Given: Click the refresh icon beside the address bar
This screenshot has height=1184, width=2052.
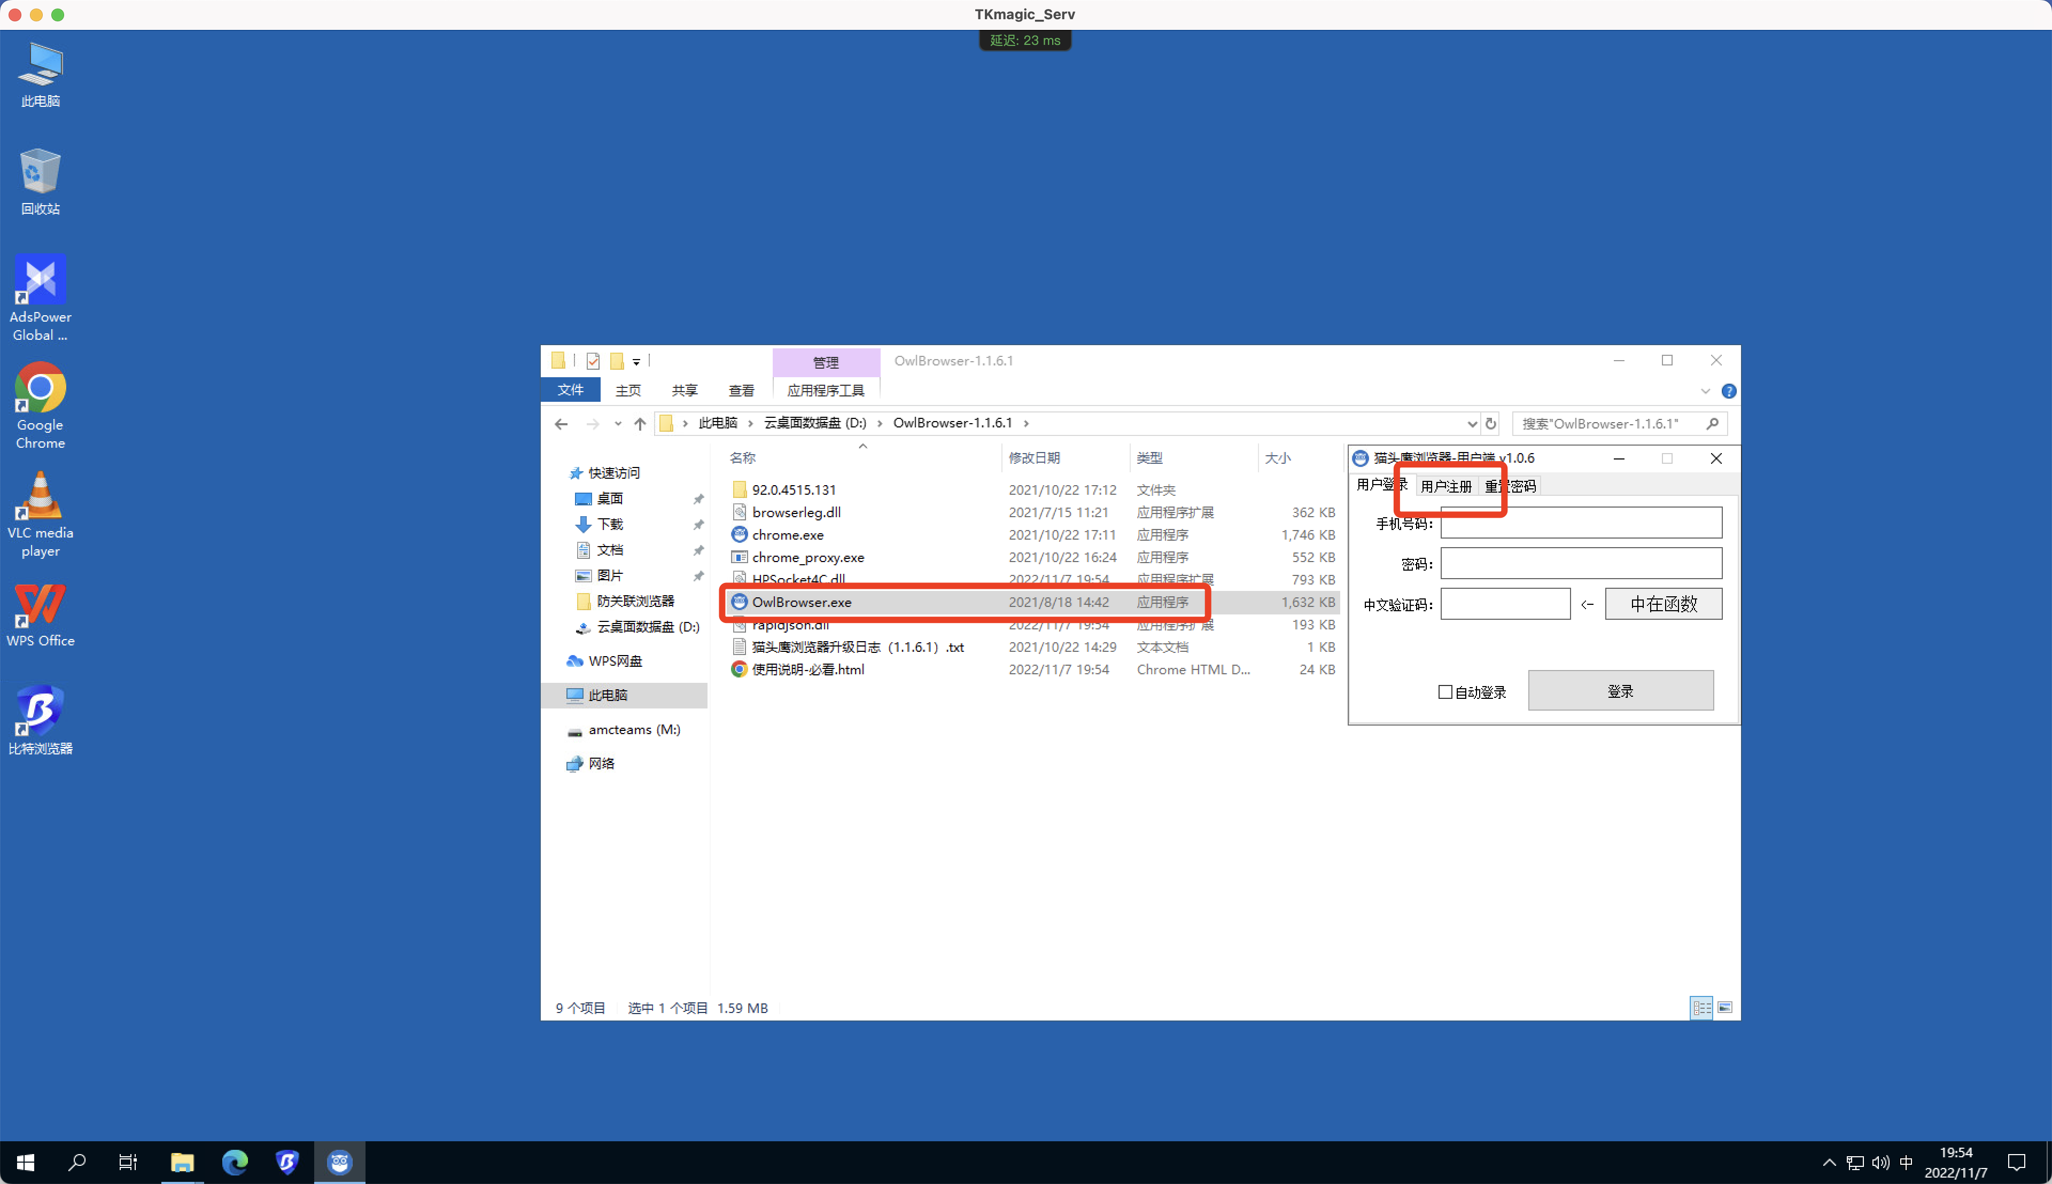Looking at the screenshot, I should pos(1491,423).
